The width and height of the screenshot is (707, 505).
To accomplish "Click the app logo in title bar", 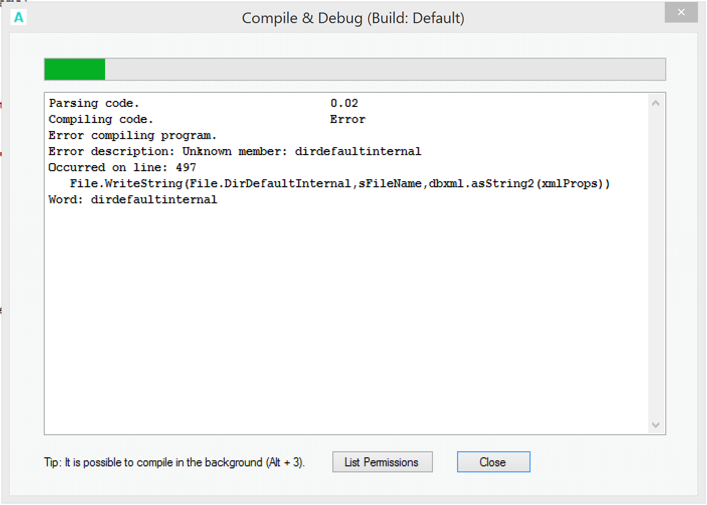I will tap(19, 18).
